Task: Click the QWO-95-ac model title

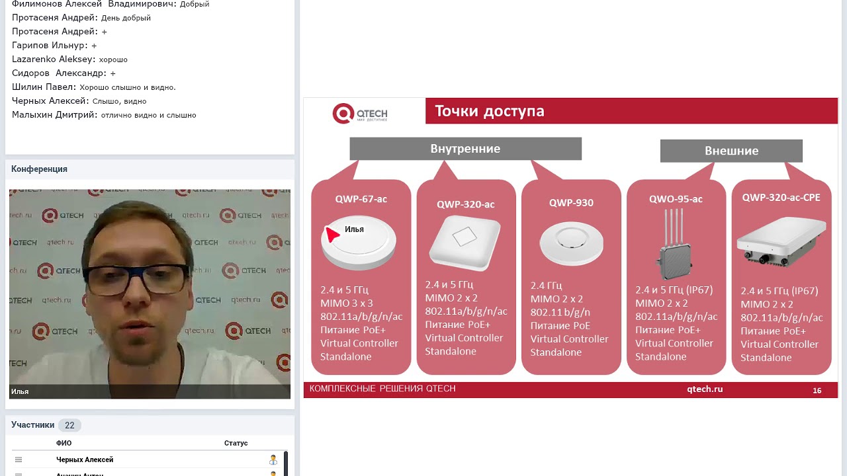Action: [x=676, y=199]
